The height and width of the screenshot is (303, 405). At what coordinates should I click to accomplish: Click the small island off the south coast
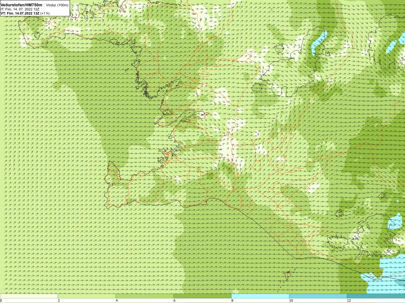click(x=288, y=276)
